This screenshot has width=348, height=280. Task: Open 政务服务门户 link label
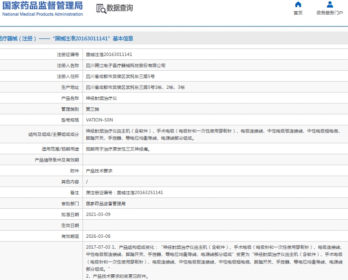point(330,13)
